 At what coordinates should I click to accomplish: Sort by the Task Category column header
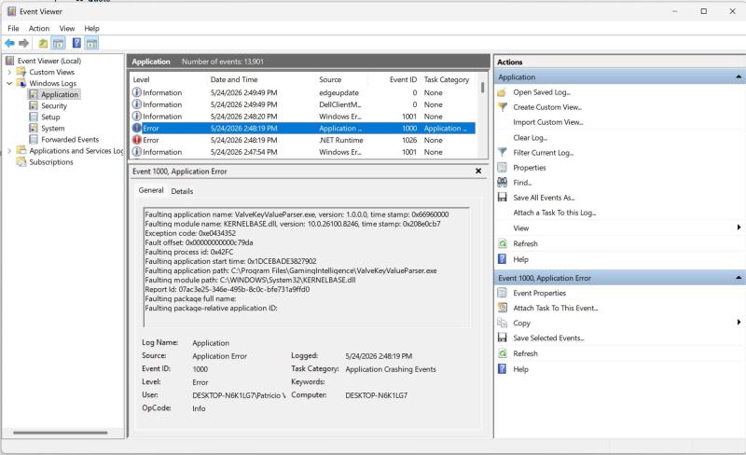[449, 79]
